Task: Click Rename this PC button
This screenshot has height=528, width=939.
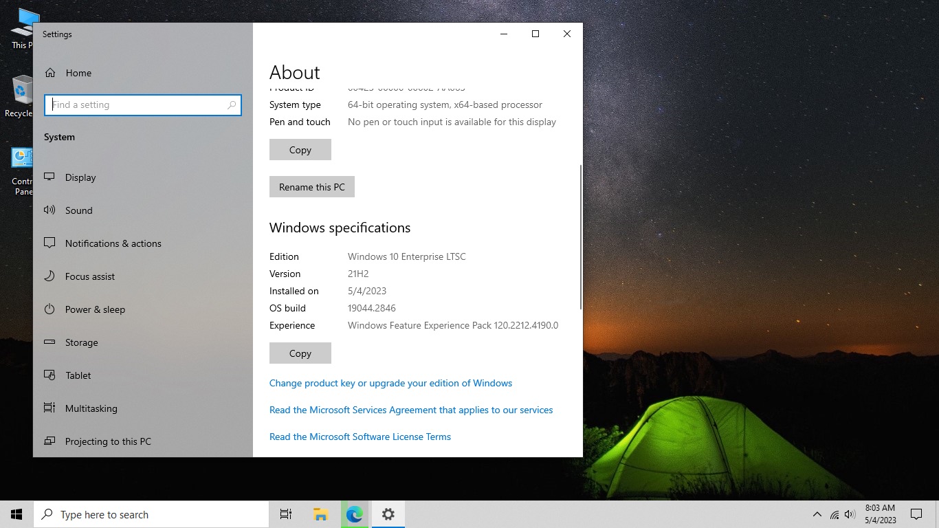Action: 312,187
